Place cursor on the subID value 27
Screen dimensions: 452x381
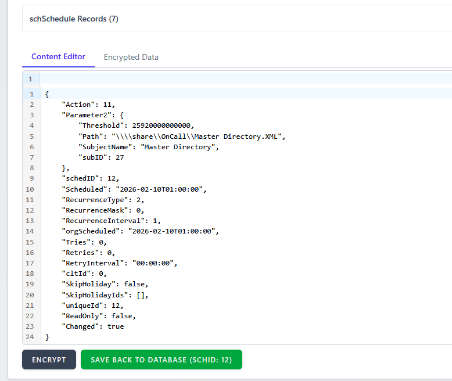(x=120, y=157)
